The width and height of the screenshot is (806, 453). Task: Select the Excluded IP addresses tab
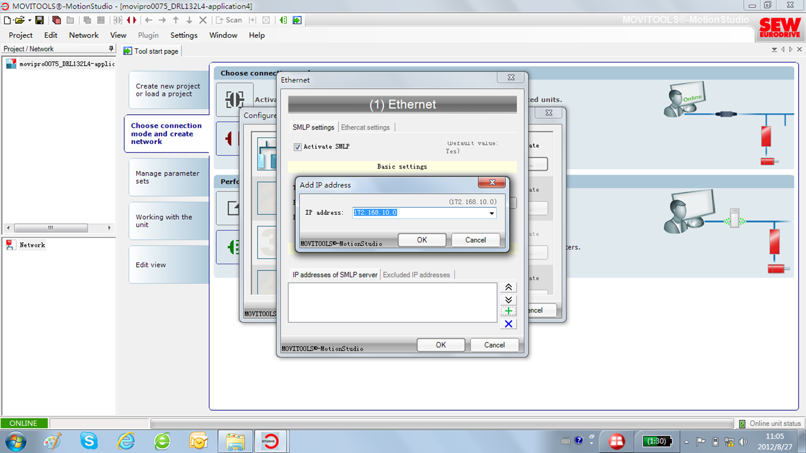pos(416,275)
